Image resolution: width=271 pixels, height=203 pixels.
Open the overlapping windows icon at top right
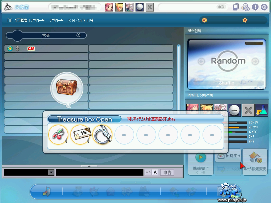(x=236, y=7)
